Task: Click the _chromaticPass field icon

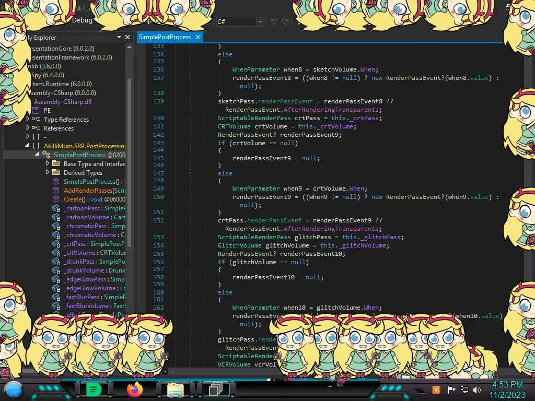Action: pos(56,226)
